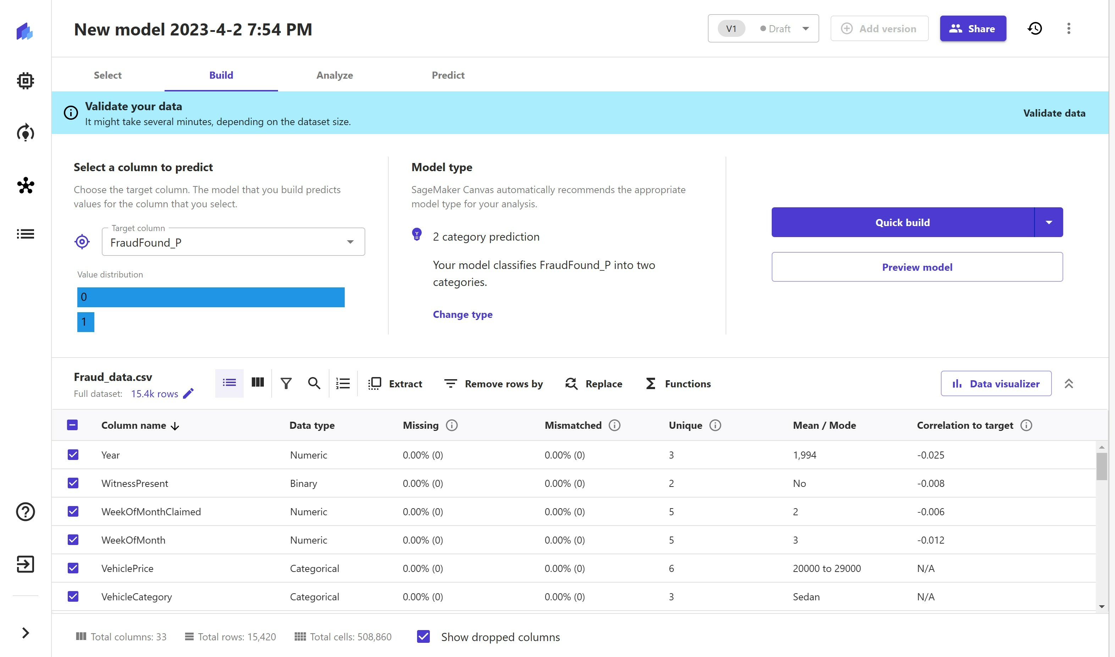The width and height of the screenshot is (1115, 657).
Task: Edit dataset rows with pencil icon
Action: pyautogui.click(x=188, y=394)
